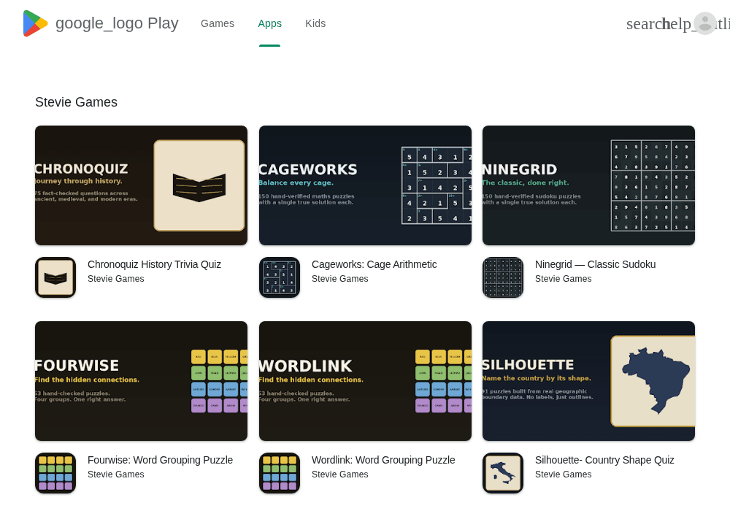Open the Chronoquiz app icon with book
The image size is (730, 511).
pos(55,277)
